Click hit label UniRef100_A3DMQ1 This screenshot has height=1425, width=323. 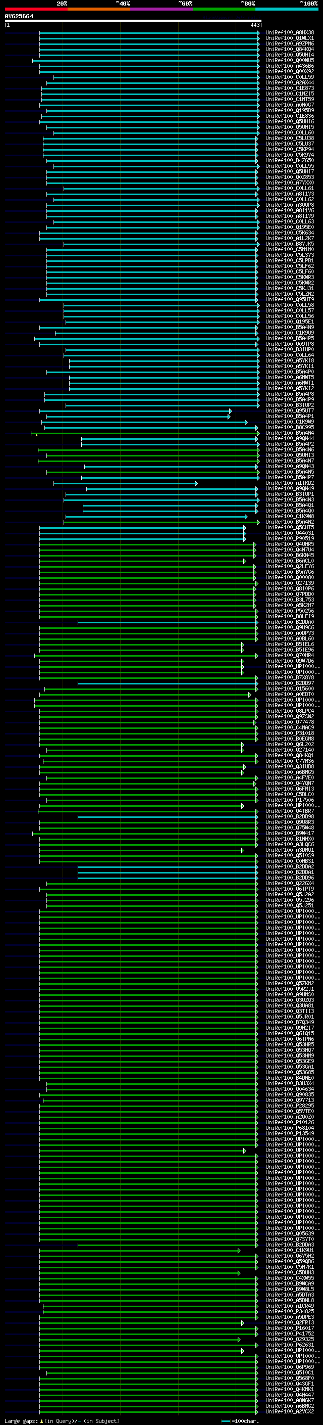pos(290,850)
